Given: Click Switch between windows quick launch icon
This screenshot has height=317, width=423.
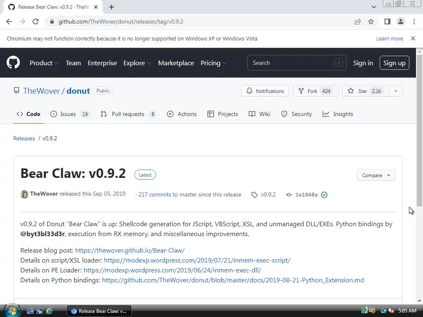Looking at the screenshot, I should (x=40, y=311).
